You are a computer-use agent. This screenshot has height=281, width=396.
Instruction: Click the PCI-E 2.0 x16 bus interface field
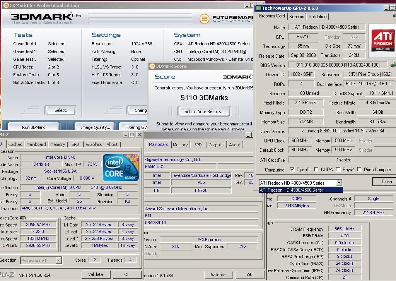coord(369,84)
